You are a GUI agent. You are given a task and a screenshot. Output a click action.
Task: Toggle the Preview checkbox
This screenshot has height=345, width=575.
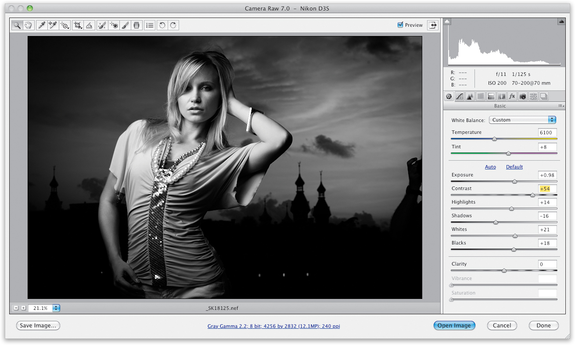pyautogui.click(x=400, y=25)
